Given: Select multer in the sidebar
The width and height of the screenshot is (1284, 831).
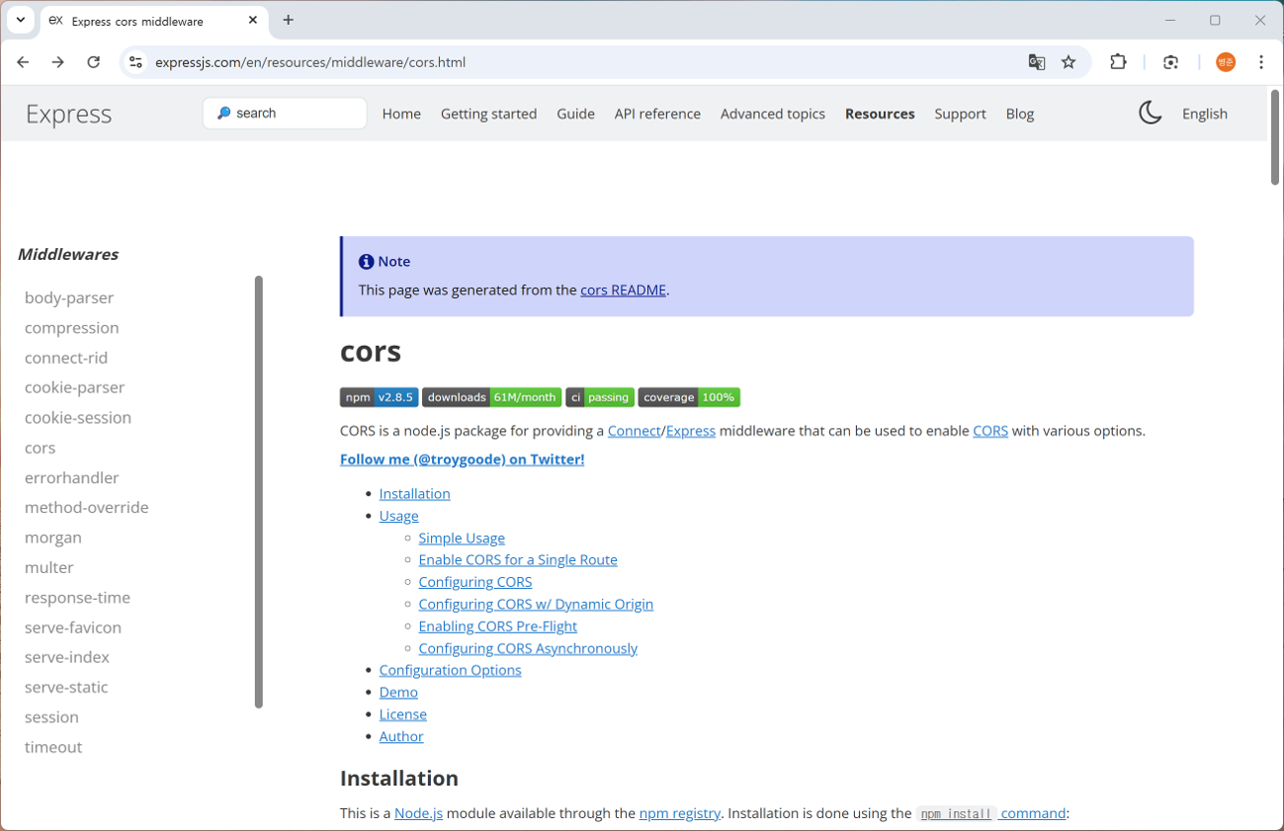Looking at the screenshot, I should coord(49,567).
